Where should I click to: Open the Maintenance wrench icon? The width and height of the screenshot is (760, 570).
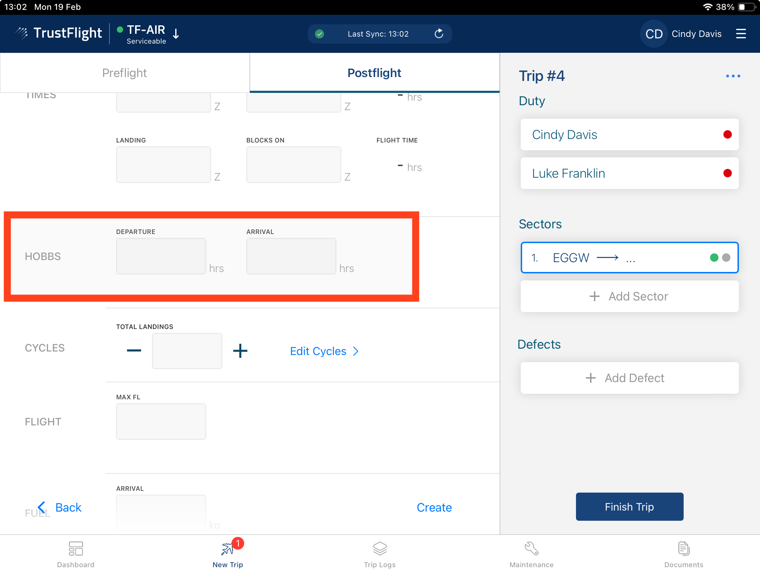(531, 549)
